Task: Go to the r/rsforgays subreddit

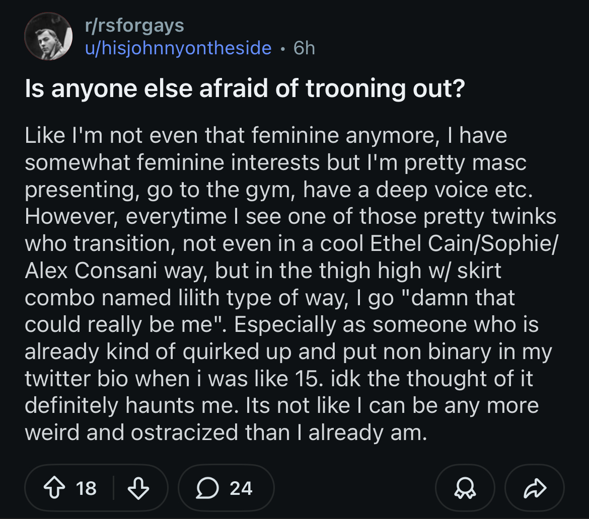Action: pos(134,24)
